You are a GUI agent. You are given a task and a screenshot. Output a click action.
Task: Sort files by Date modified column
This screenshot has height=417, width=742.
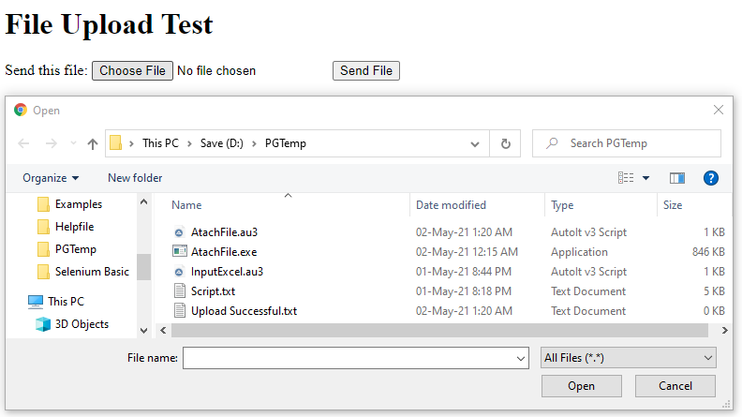click(x=451, y=205)
